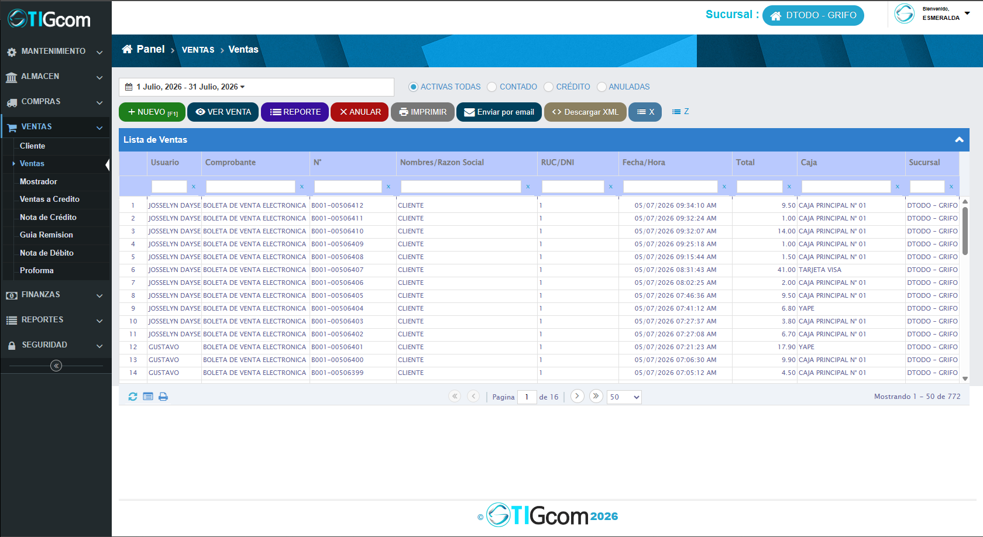
Task: Click the ANULAR button
Action: [x=359, y=112]
